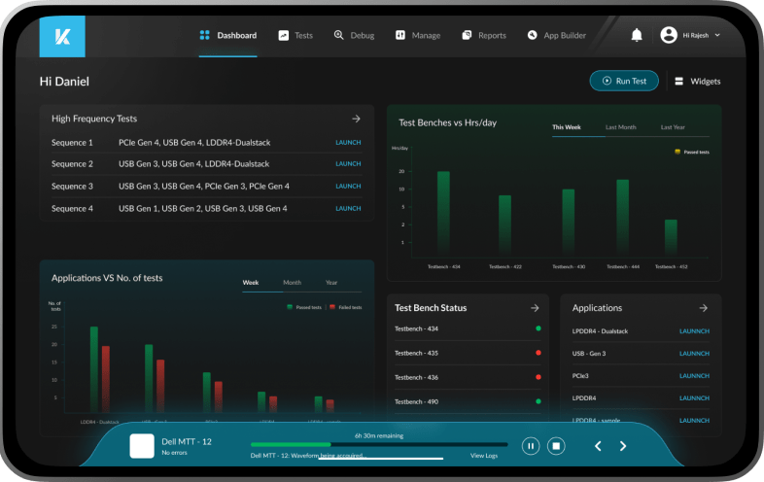Select Week tab in Applications chart
764x482 pixels.
pyautogui.click(x=251, y=283)
